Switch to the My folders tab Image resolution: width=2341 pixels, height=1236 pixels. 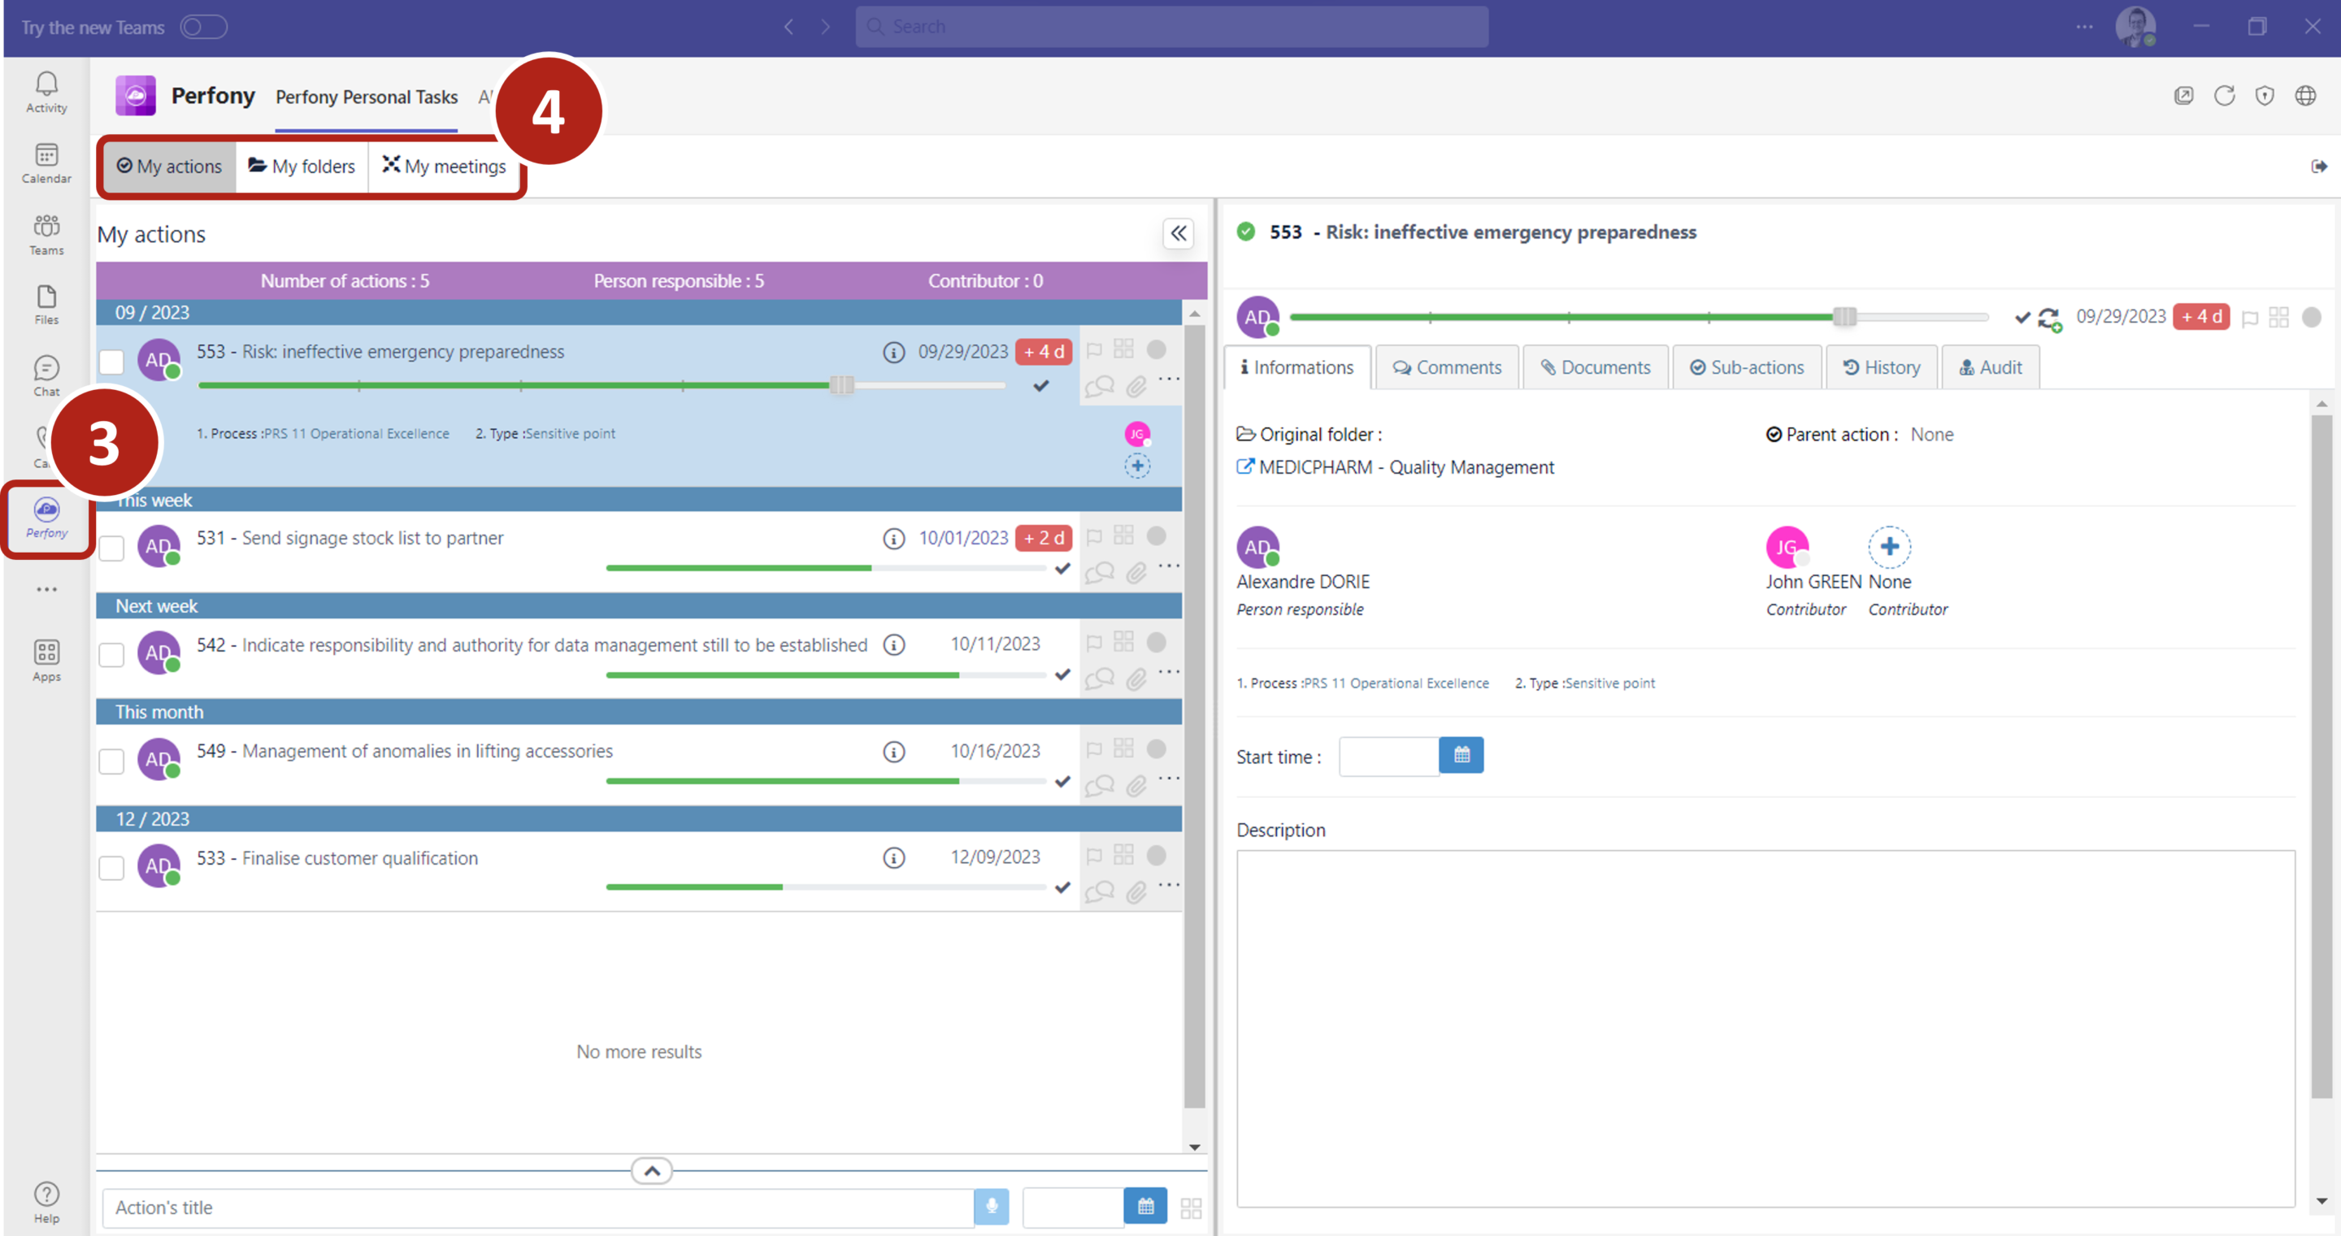[x=302, y=167]
